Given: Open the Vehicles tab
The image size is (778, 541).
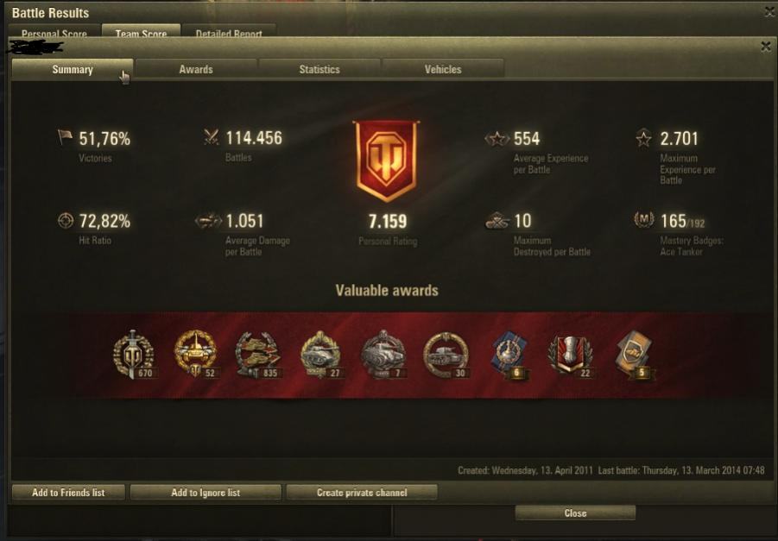Looking at the screenshot, I should coord(443,69).
